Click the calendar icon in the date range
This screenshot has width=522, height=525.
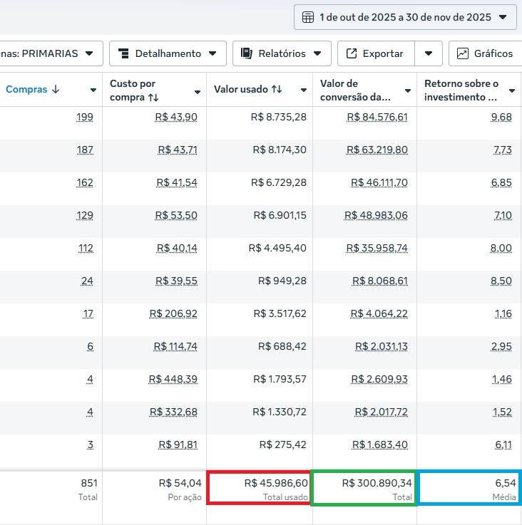(x=308, y=17)
